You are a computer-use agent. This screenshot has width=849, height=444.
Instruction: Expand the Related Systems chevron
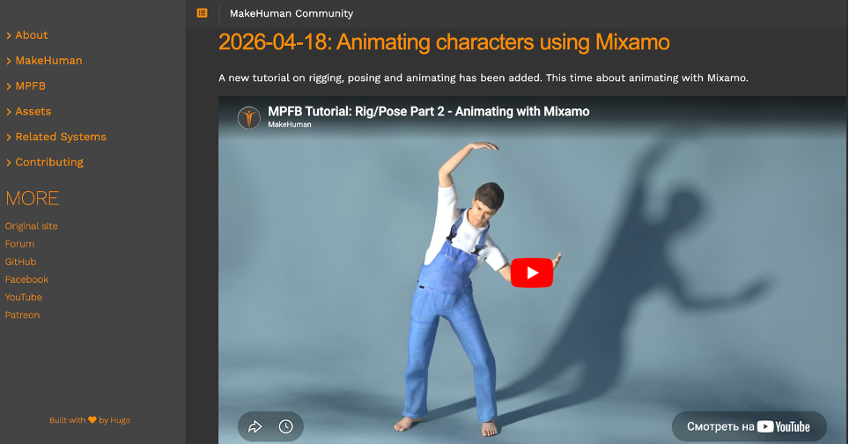point(9,137)
